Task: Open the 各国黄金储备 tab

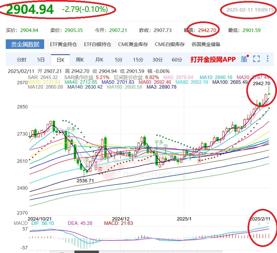Action: tap(206, 44)
